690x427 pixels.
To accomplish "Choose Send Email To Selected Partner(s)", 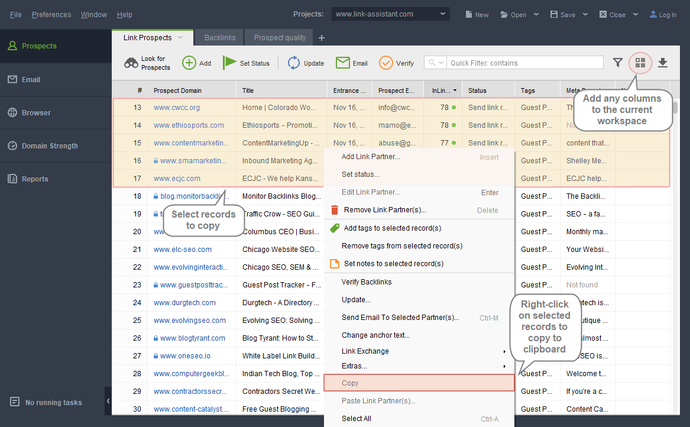I will (x=419, y=318).
